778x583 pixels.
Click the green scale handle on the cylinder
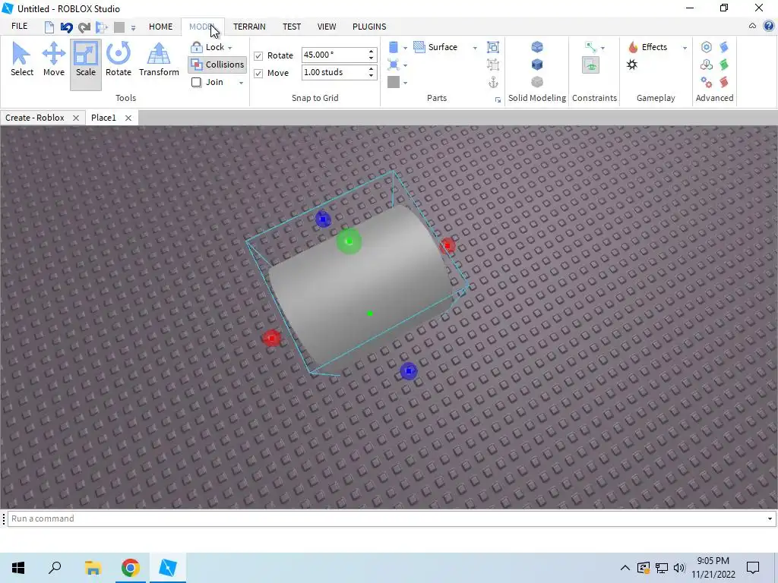349,241
